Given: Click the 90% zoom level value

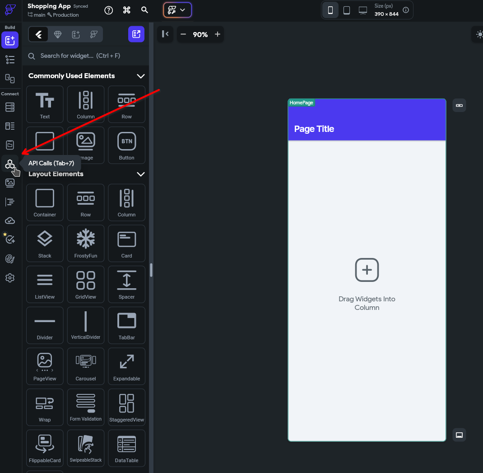Looking at the screenshot, I should (x=200, y=34).
